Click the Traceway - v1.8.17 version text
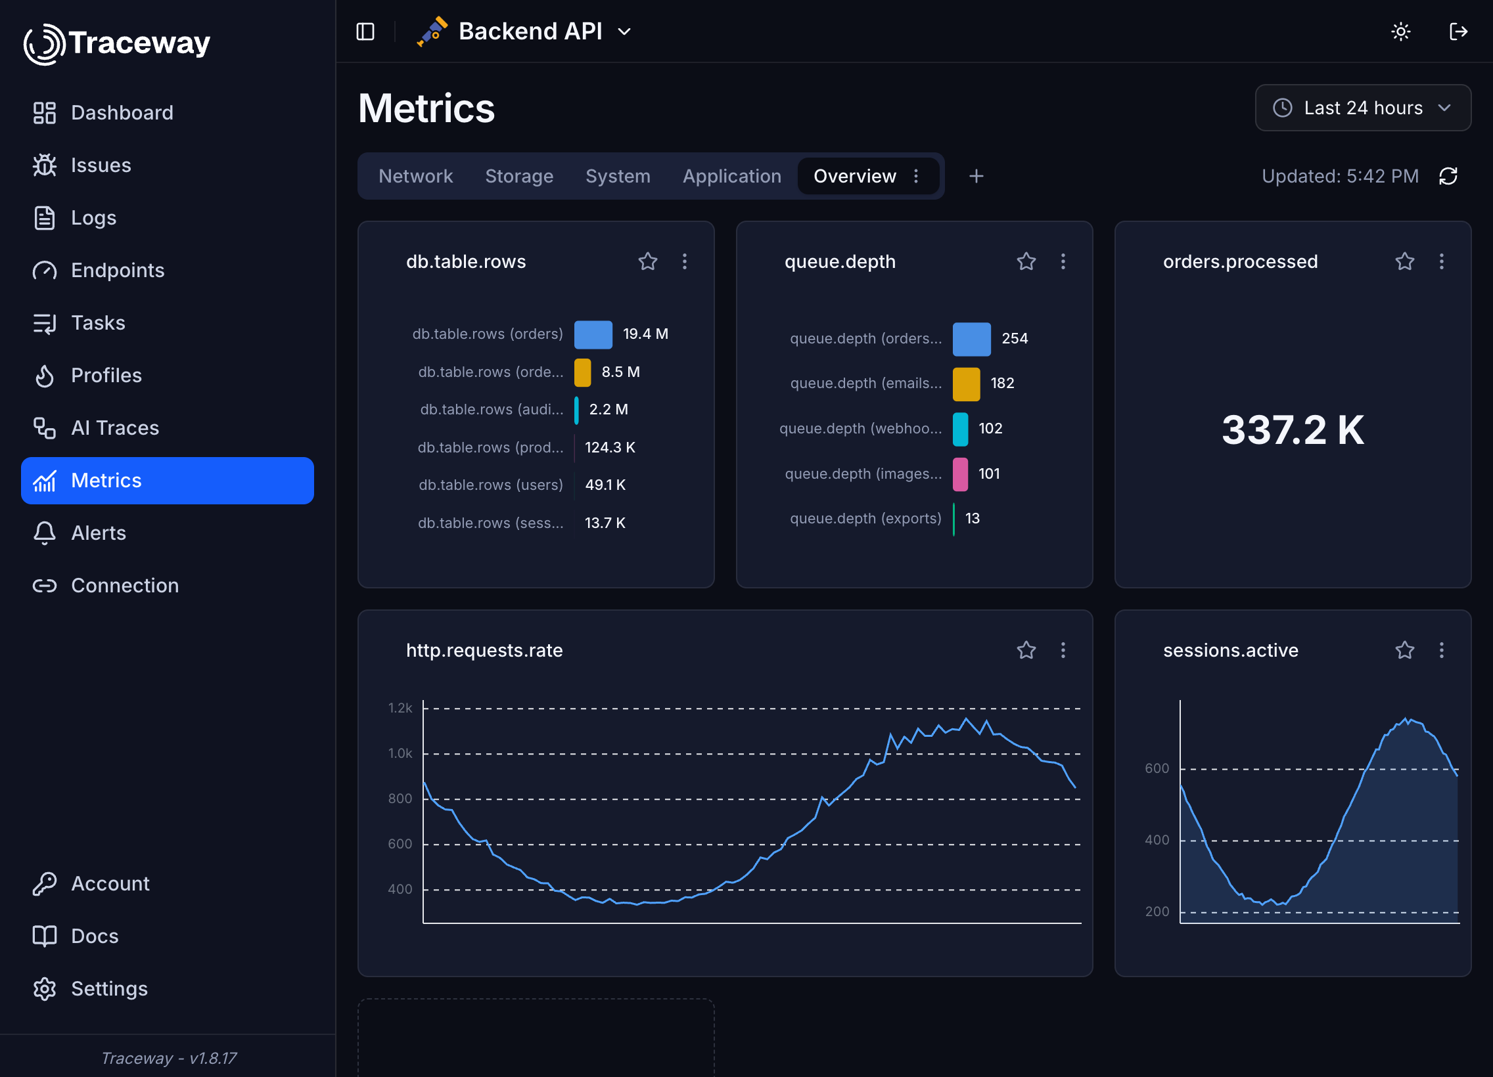 click(168, 1058)
